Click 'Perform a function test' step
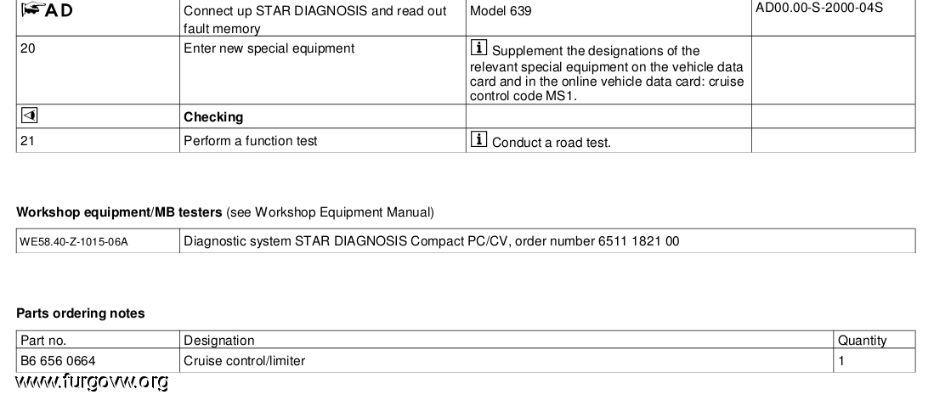The image size is (951, 406). pos(251,141)
